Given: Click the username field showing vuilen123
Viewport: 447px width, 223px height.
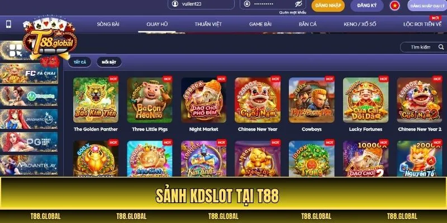Looking at the screenshot, I should (201, 4).
